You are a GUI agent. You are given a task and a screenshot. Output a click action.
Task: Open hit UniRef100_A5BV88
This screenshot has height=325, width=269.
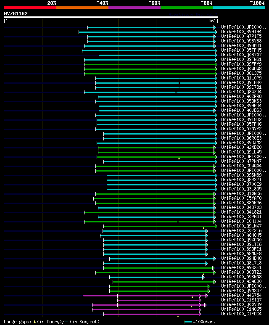[x=241, y=41]
